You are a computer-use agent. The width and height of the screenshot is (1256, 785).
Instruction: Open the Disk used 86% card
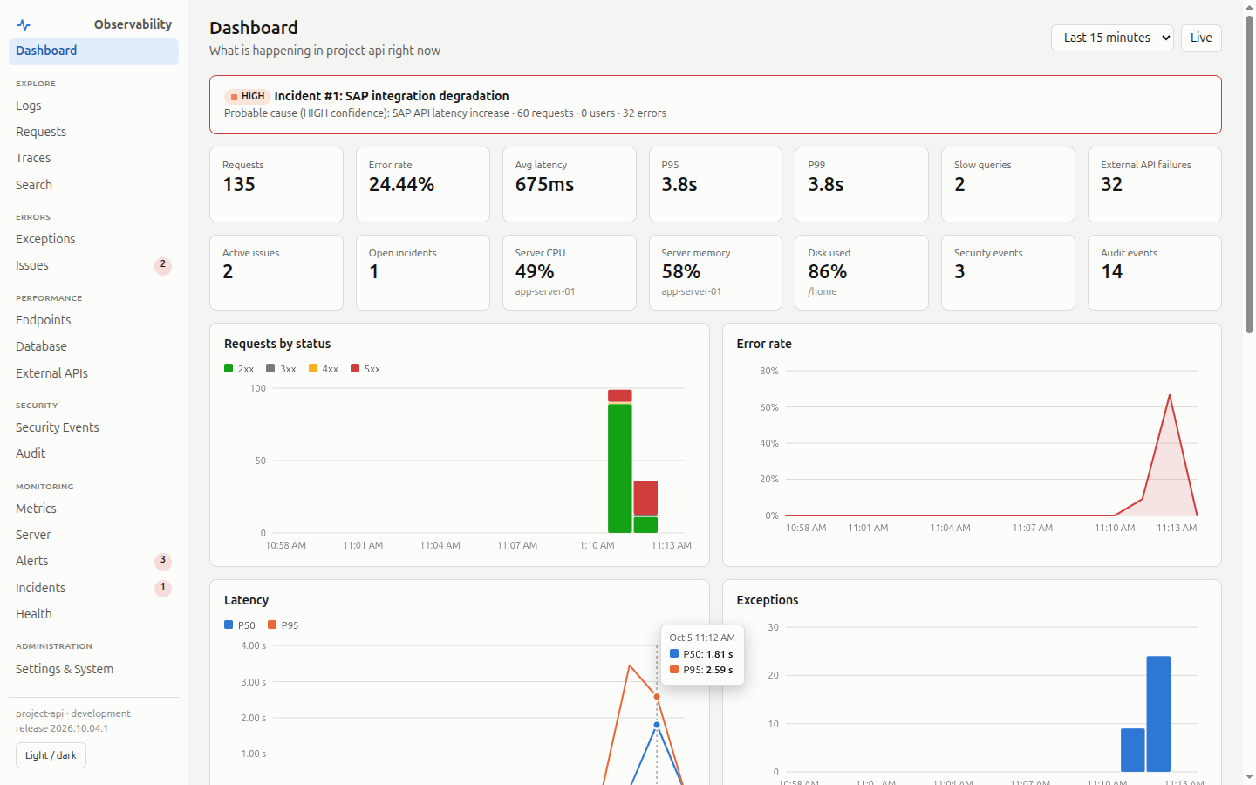(862, 273)
